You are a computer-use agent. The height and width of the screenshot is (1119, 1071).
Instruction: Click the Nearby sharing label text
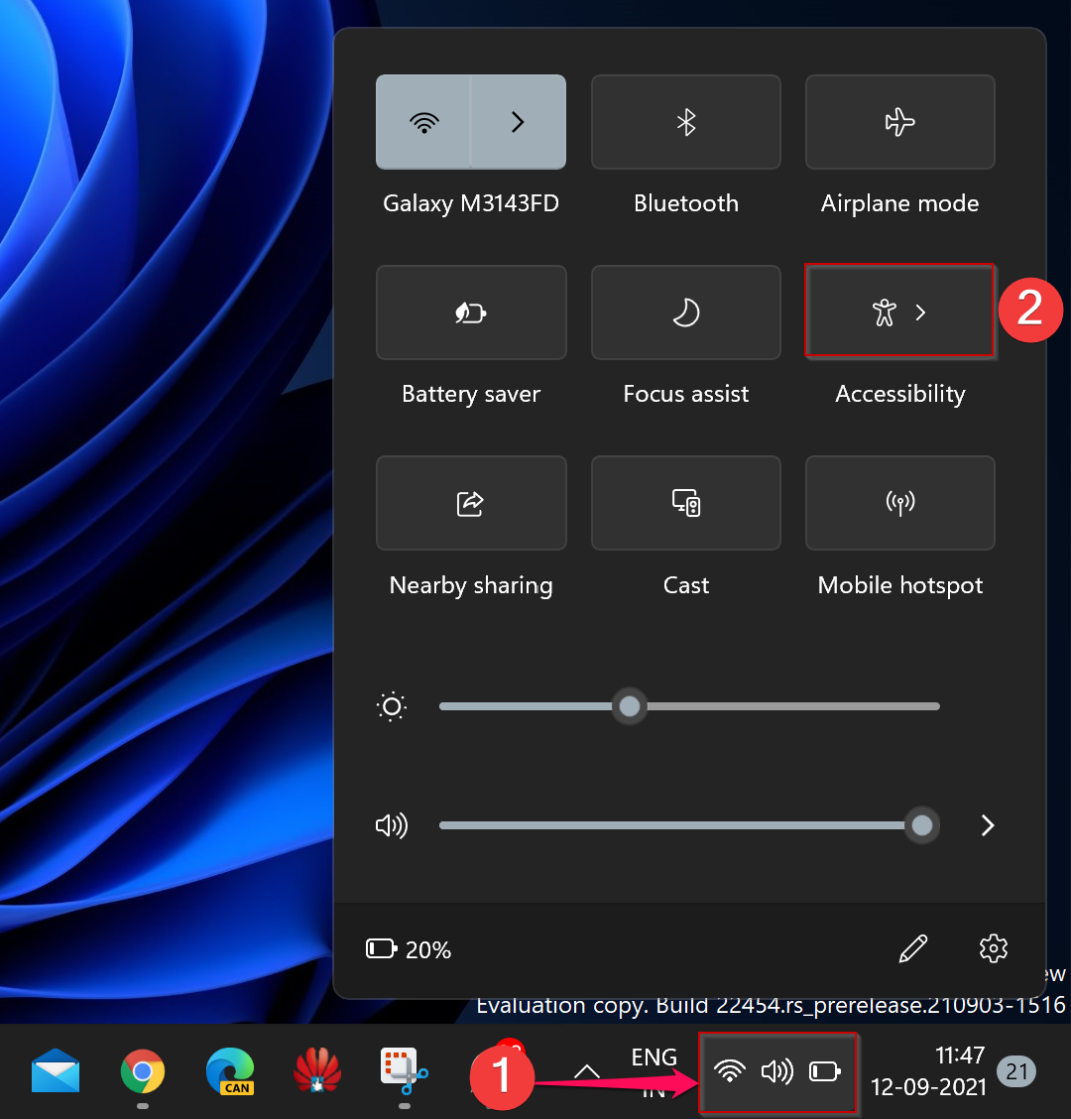pos(471,585)
